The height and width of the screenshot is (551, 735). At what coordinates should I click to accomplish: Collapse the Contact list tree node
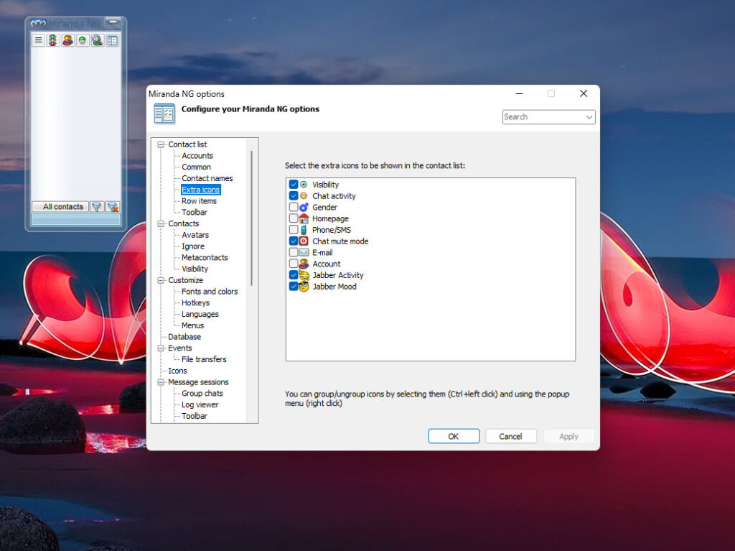click(x=161, y=144)
